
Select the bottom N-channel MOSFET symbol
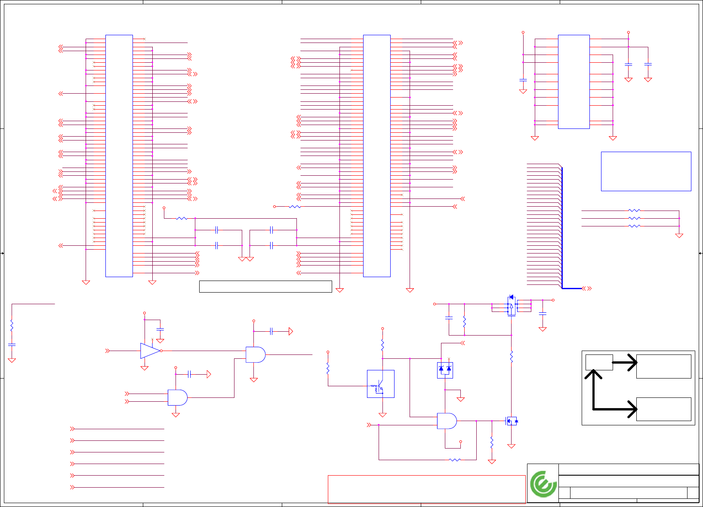[x=512, y=421]
